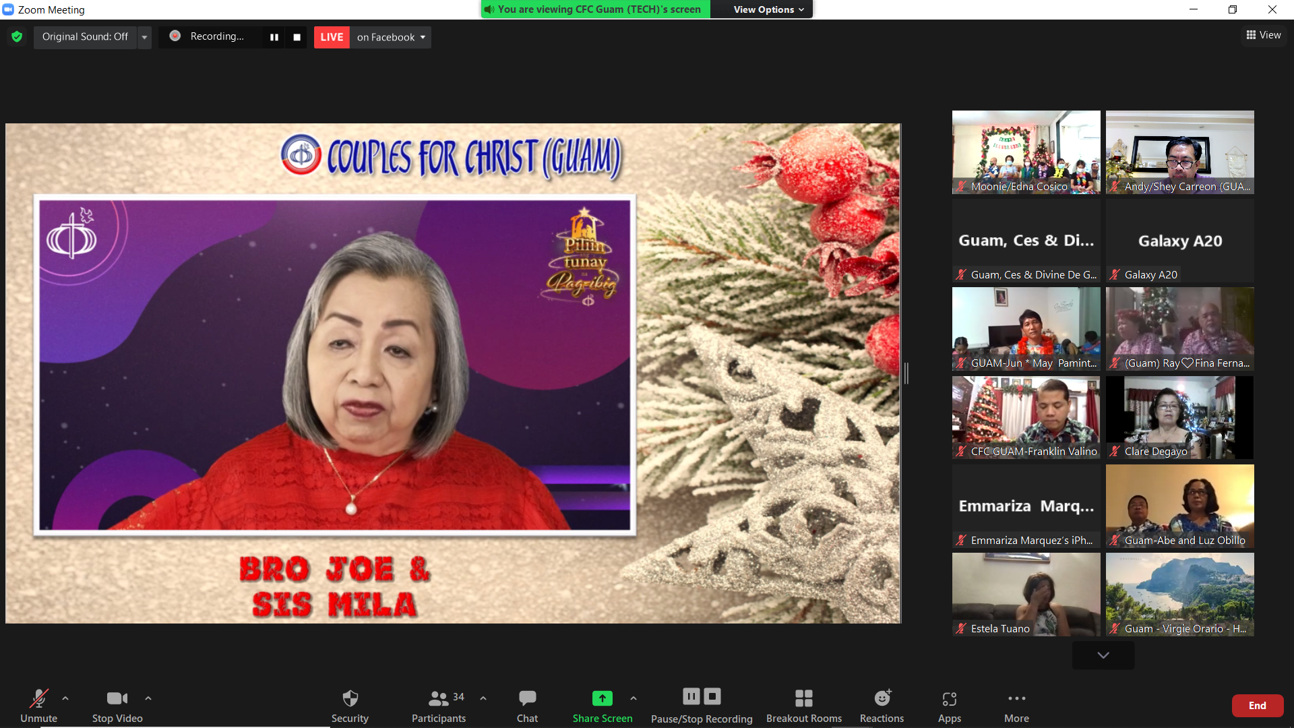
Task: Select the Galaxy A20 participant tile
Action: click(x=1179, y=241)
